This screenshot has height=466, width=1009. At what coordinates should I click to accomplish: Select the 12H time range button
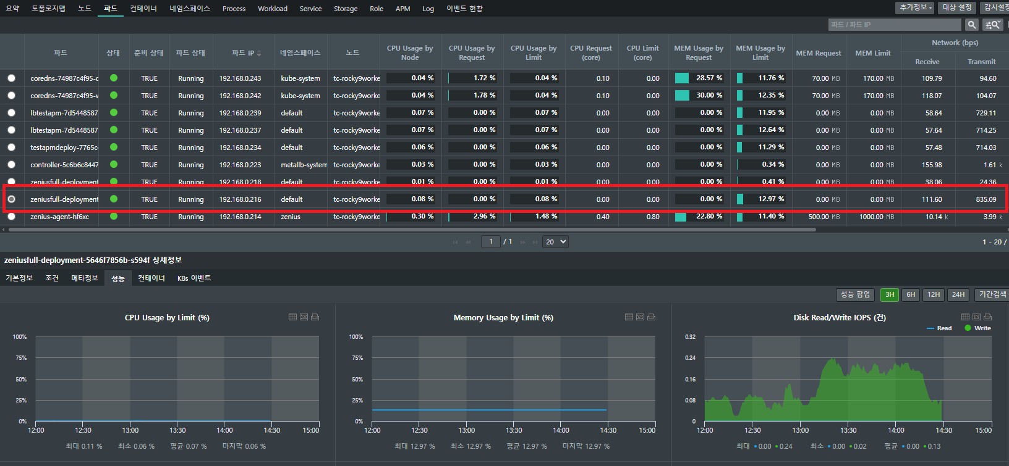[x=934, y=294]
